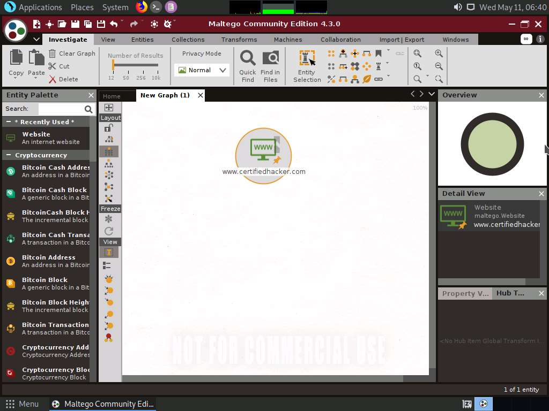The height and width of the screenshot is (411, 549).
Task: Click the Zoom to Fit icon
Action: pos(417,53)
